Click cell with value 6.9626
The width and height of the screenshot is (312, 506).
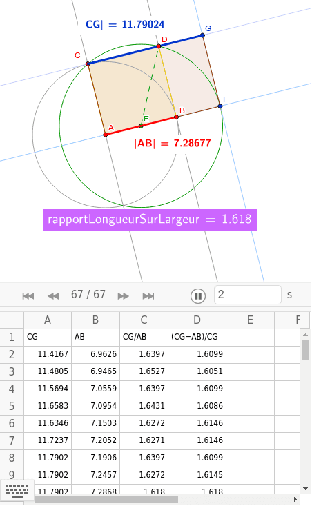[x=95, y=354]
